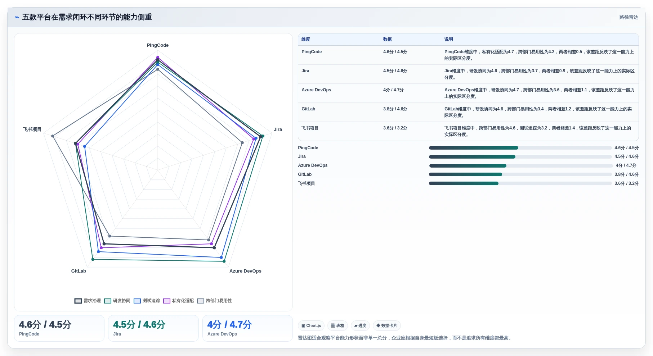653x356 pixels.
Task: Click the green data point on Azure DevOps axis
Action: coord(224,261)
